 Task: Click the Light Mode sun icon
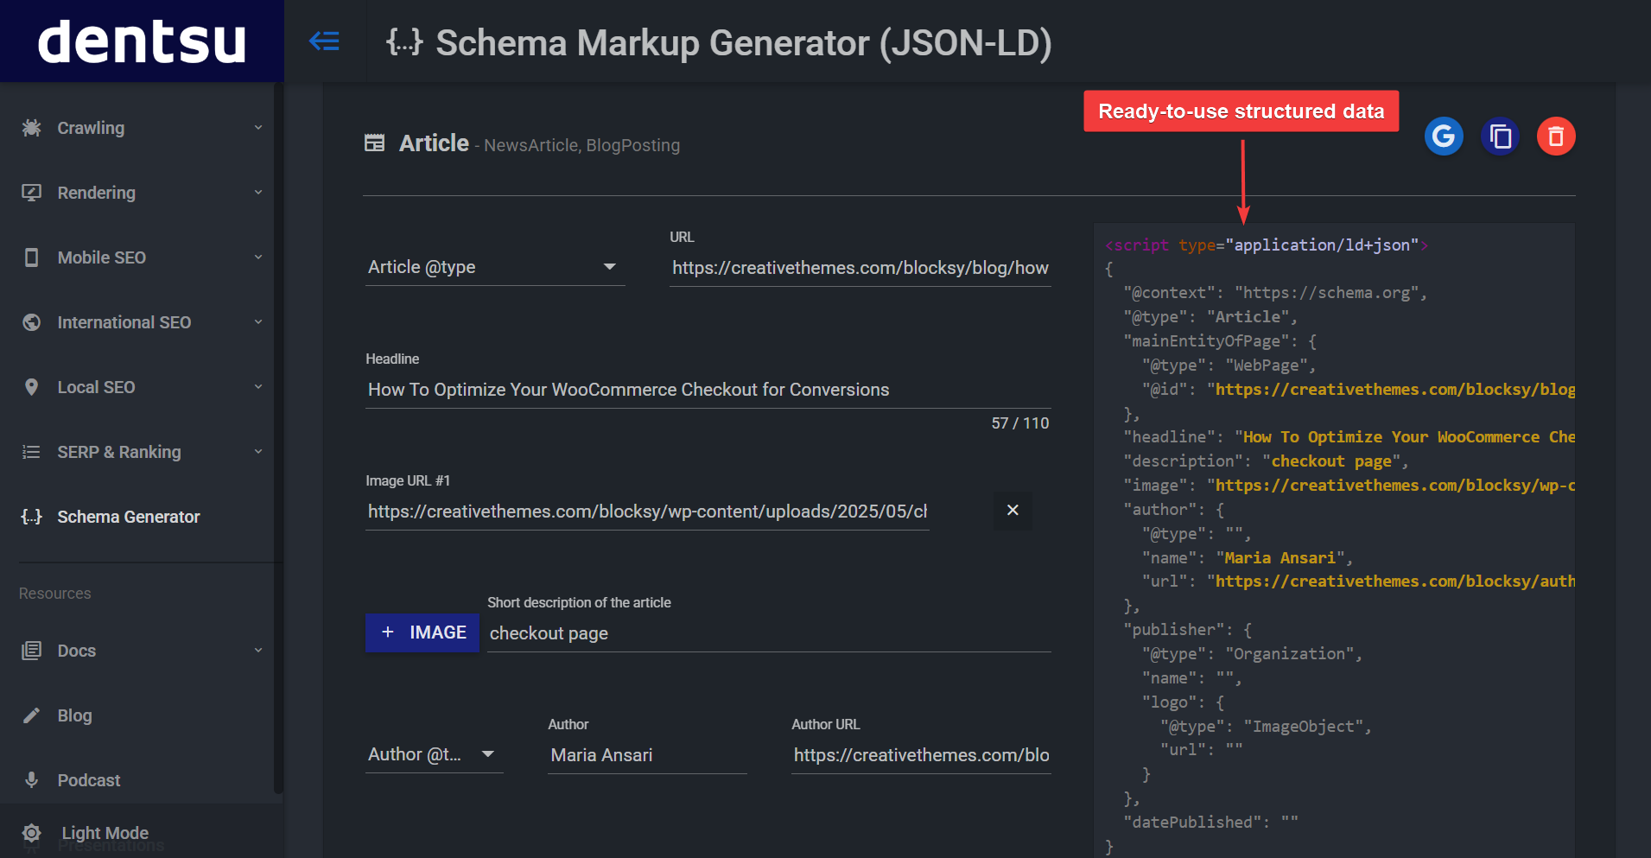tap(32, 833)
